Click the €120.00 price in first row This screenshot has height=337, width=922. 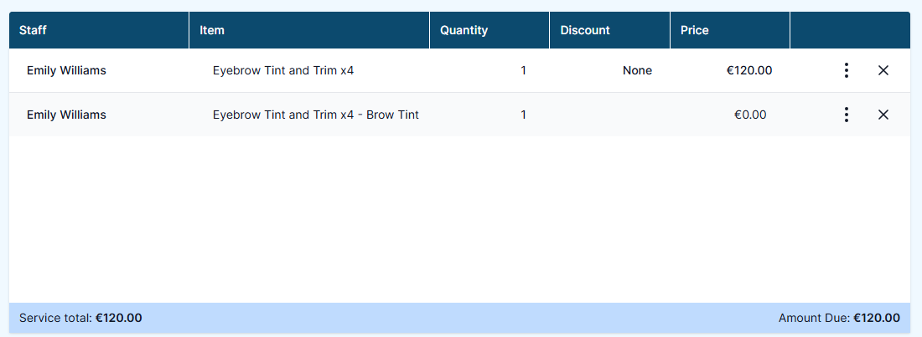pyautogui.click(x=749, y=70)
